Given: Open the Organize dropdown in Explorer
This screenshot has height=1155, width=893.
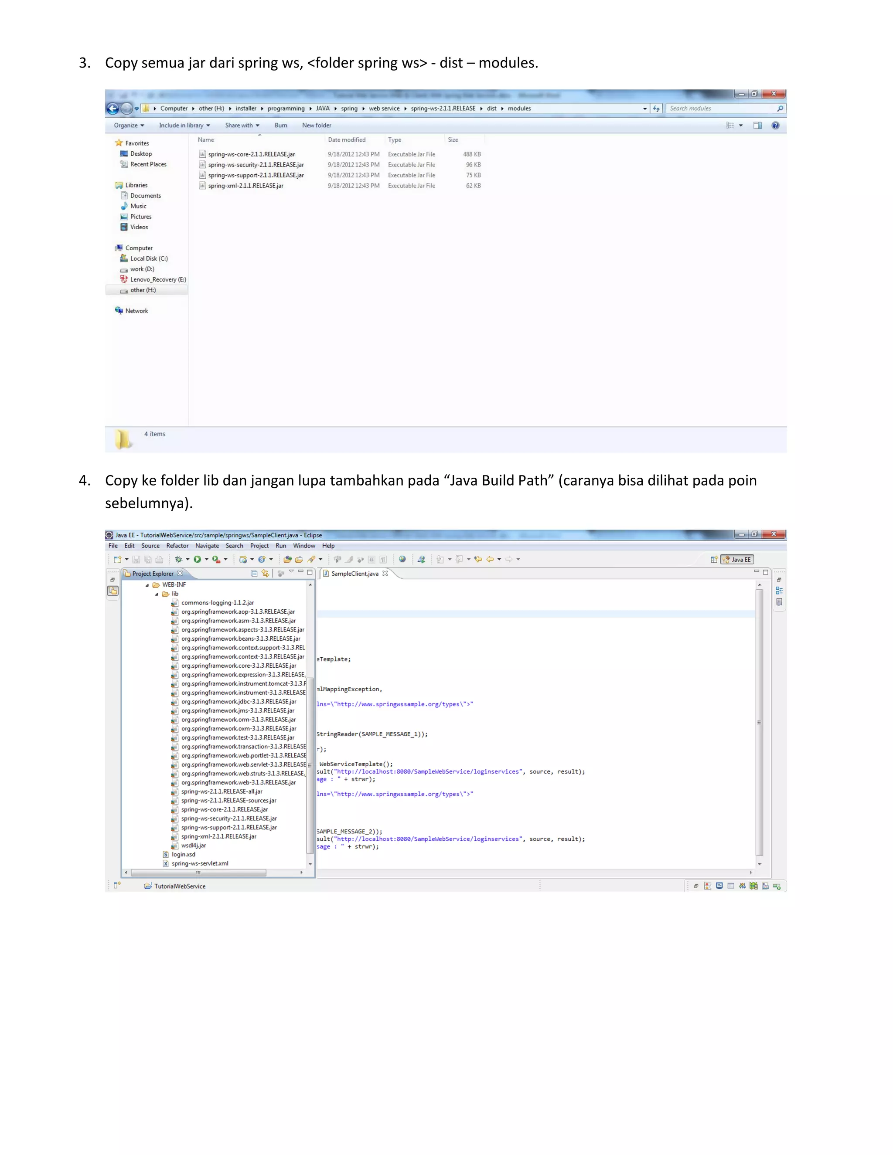Looking at the screenshot, I should pyautogui.click(x=129, y=126).
